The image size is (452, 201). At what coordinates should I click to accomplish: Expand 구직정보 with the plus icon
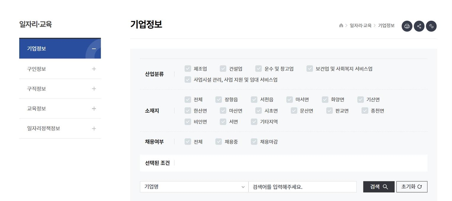point(94,89)
